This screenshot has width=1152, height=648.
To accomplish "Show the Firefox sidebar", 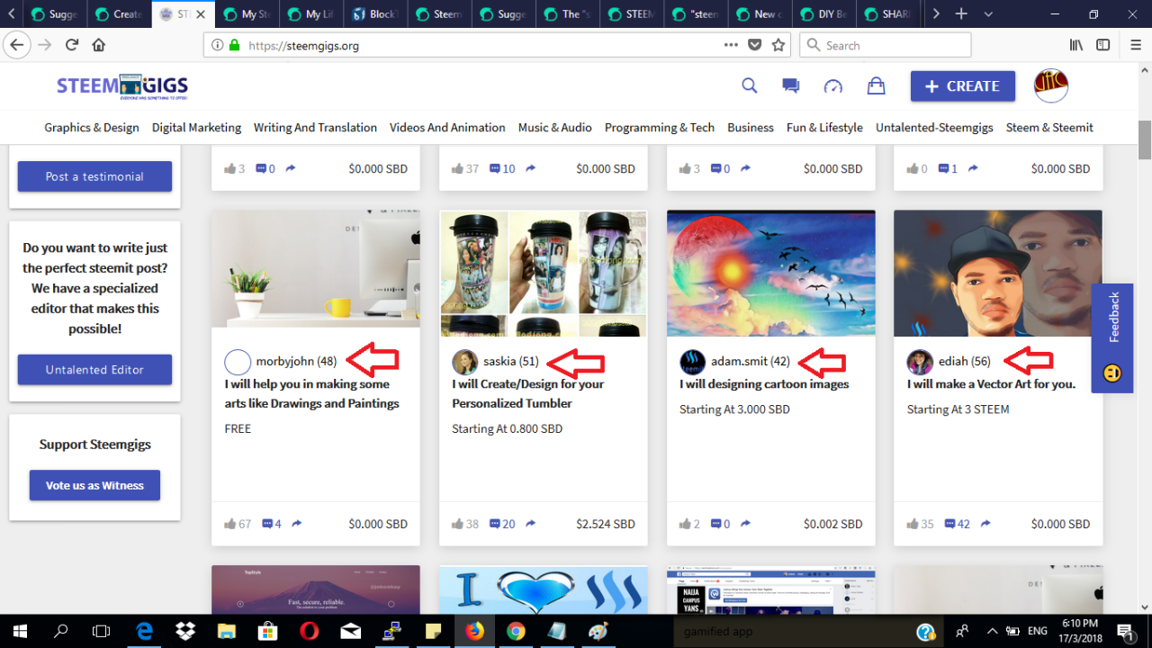I will [x=1105, y=45].
